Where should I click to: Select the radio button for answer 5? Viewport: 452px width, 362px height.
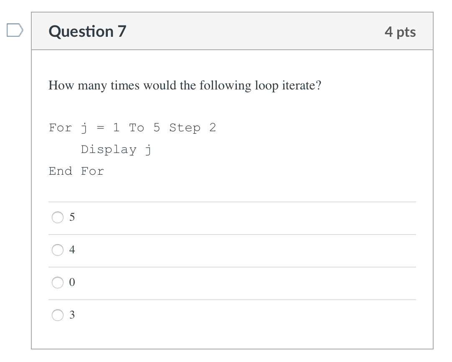click(57, 217)
